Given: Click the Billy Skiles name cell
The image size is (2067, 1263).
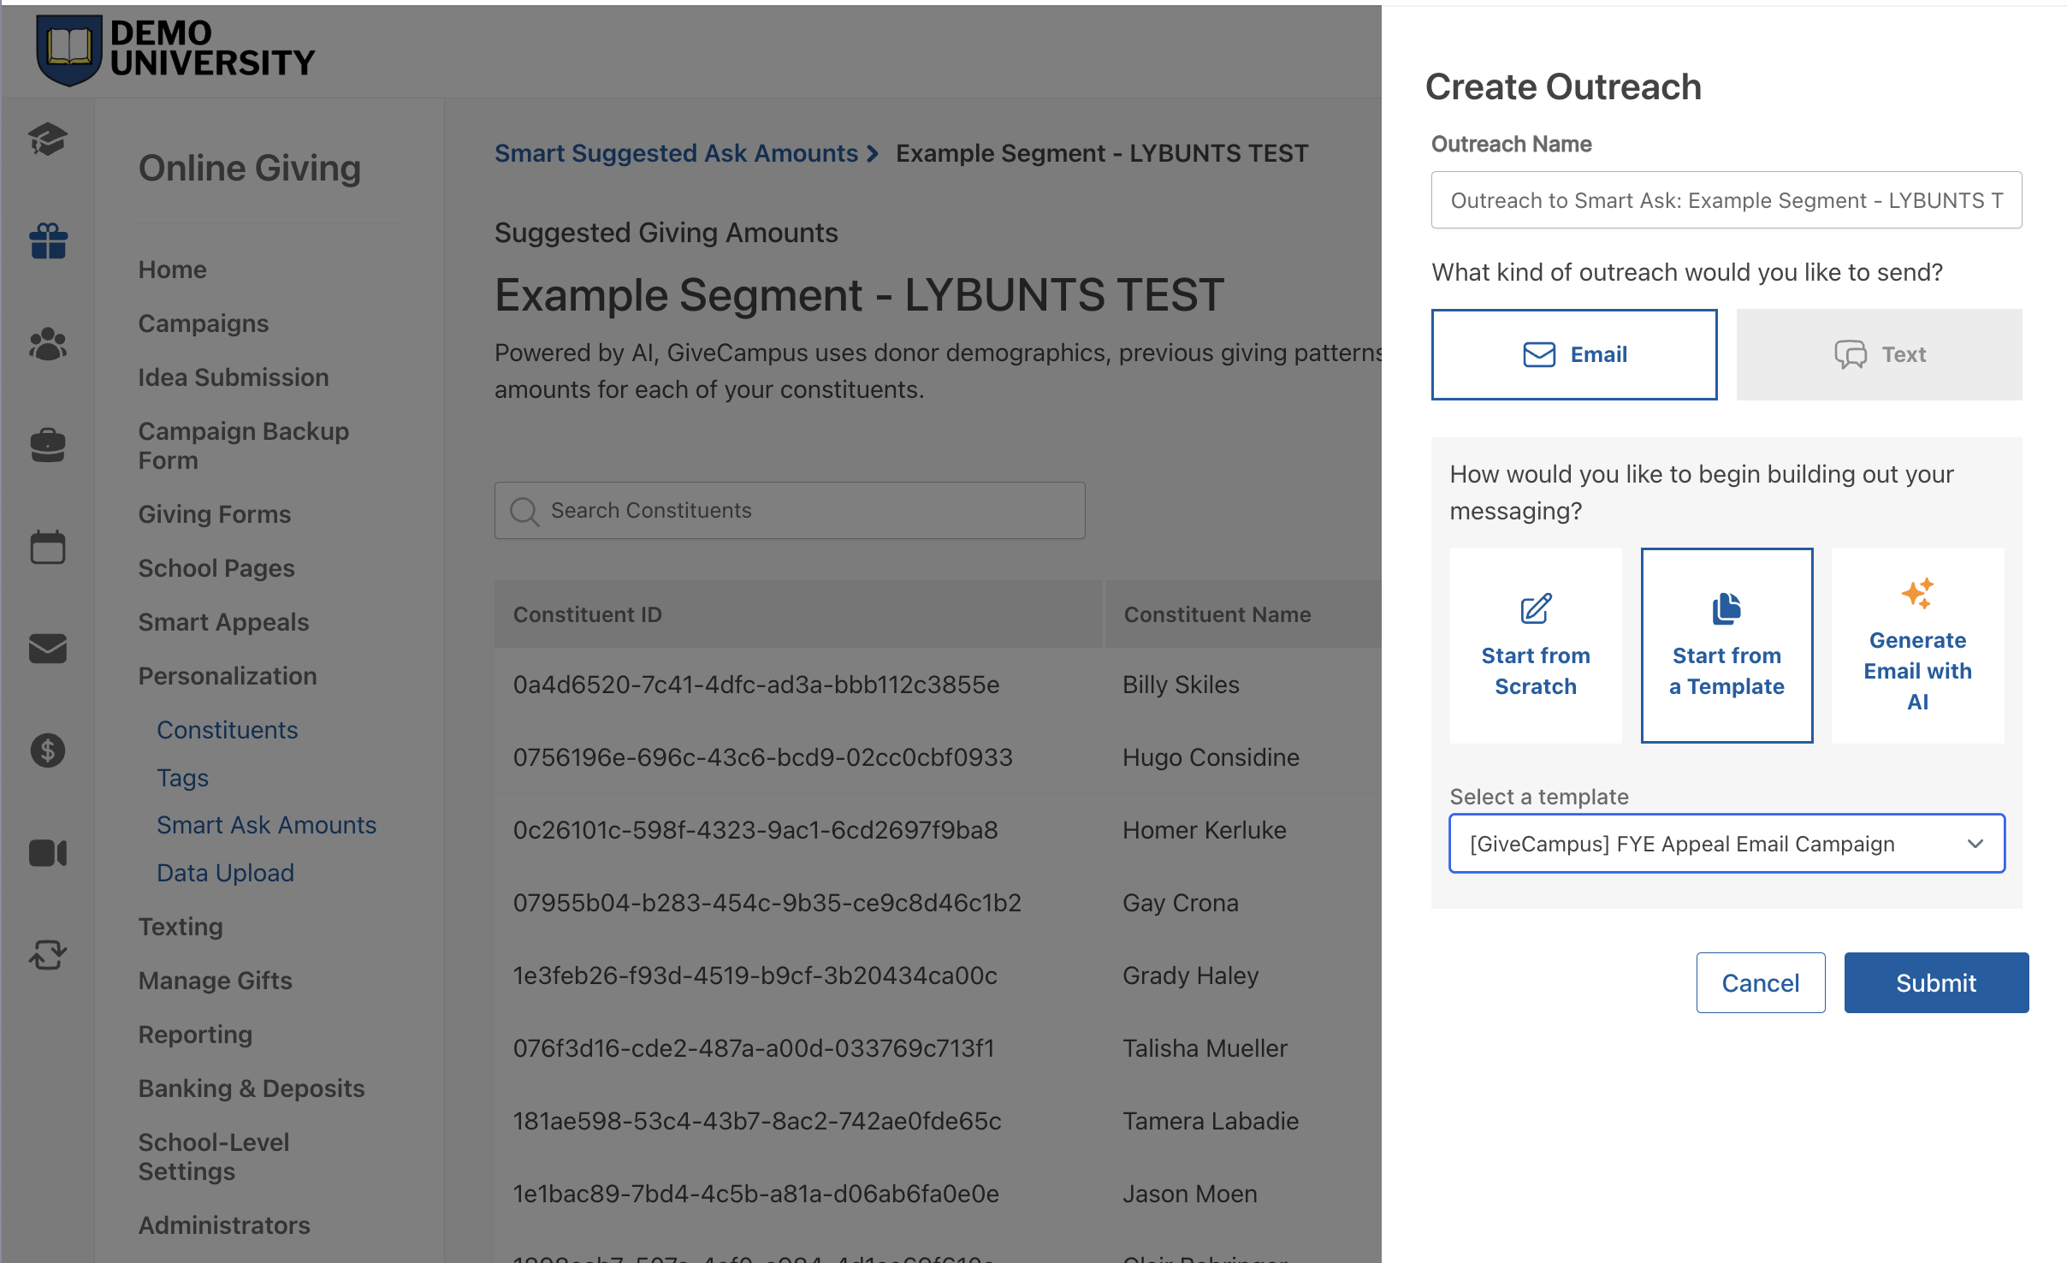Looking at the screenshot, I should coord(1181,685).
